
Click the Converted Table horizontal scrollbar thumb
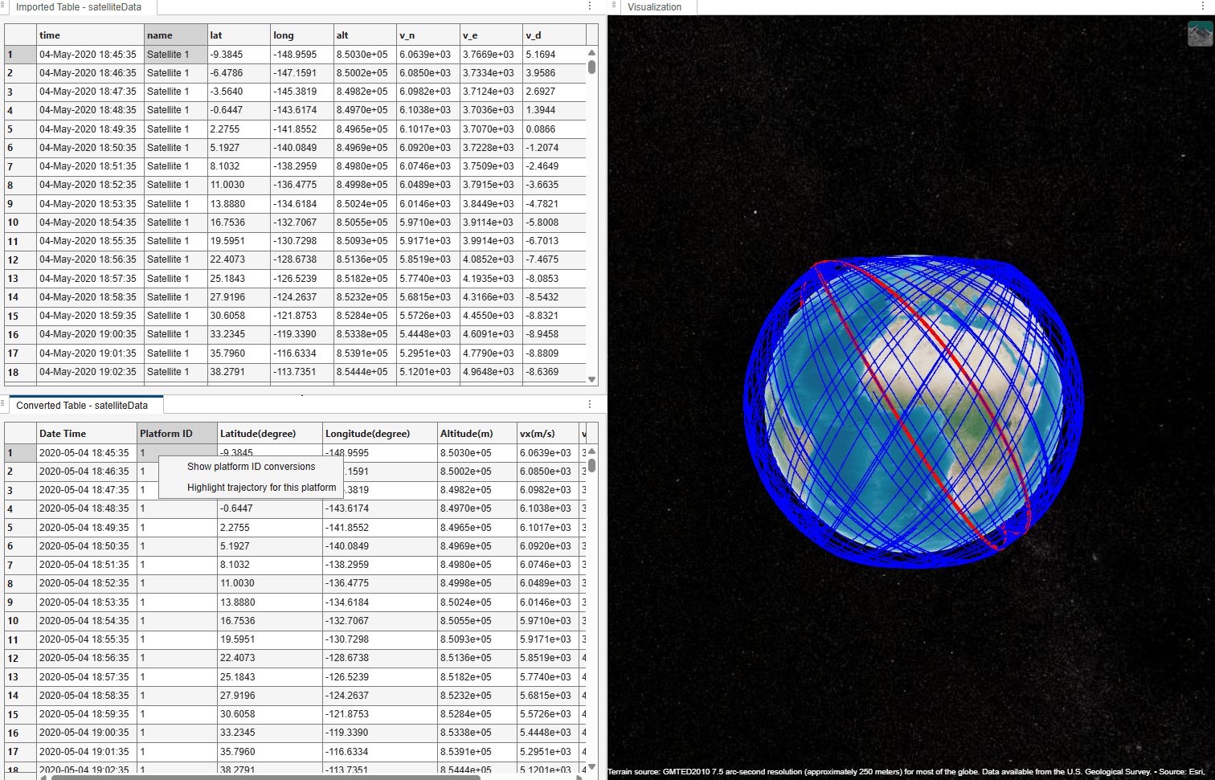click(x=266, y=777)
